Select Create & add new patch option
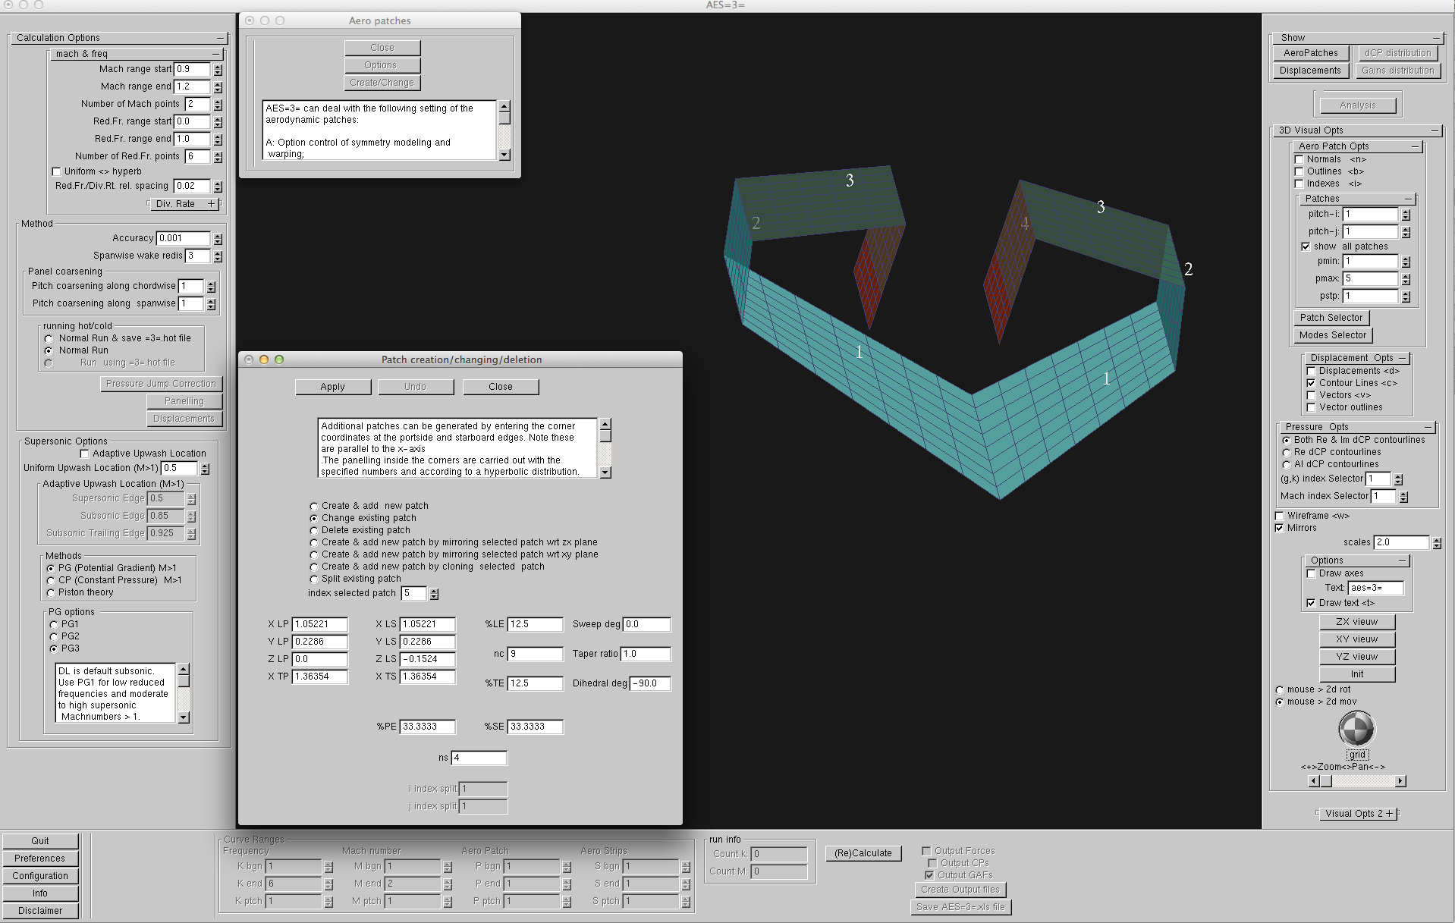This screenshot has height=923, width=1455. (313, 506)
